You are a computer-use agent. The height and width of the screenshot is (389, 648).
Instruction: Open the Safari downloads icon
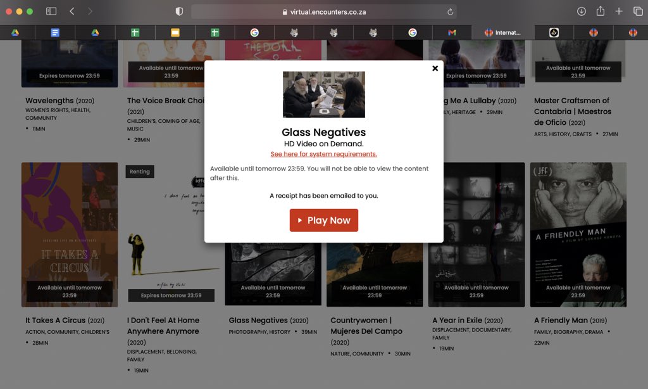click(x=582, y=11)
